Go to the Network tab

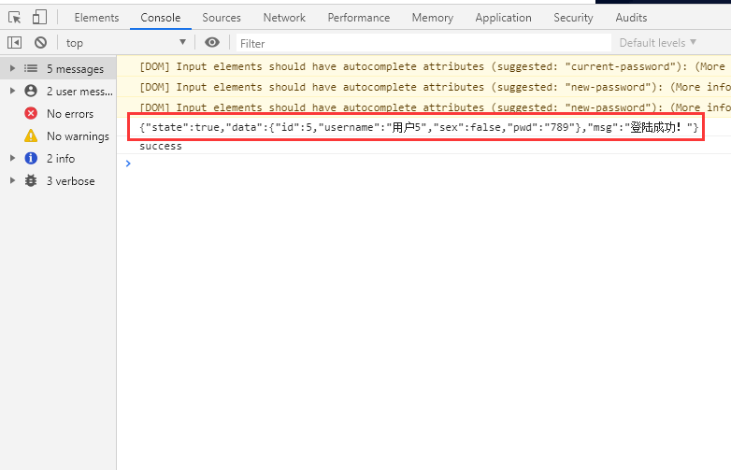pyautogui.click(x=284, y=18)
